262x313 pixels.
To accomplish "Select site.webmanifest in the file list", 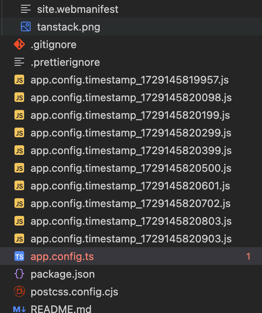I will click(x=78, y=9).
